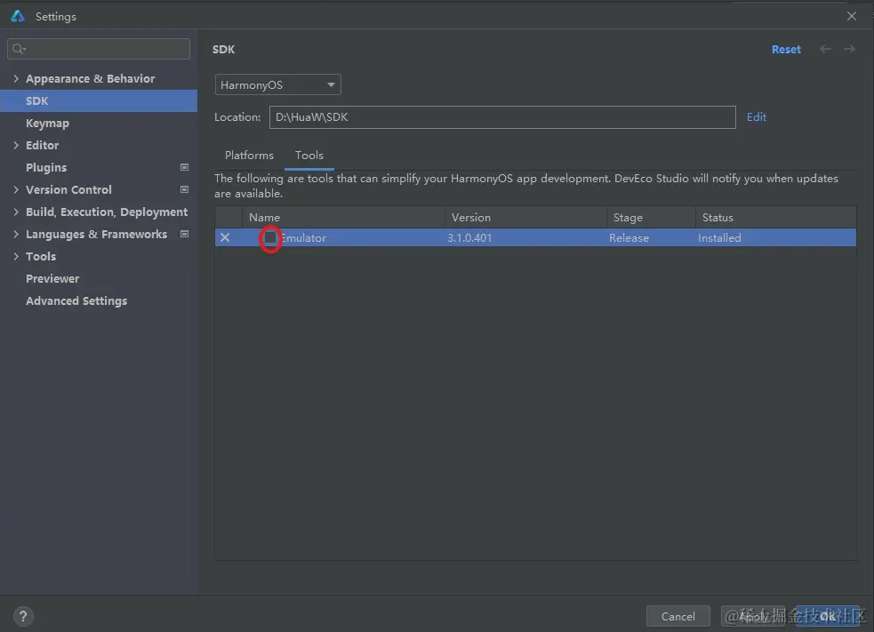Click version 3.1.0.401 cell
The height and width of the screenshot is (632, 874).
[469, 238]
